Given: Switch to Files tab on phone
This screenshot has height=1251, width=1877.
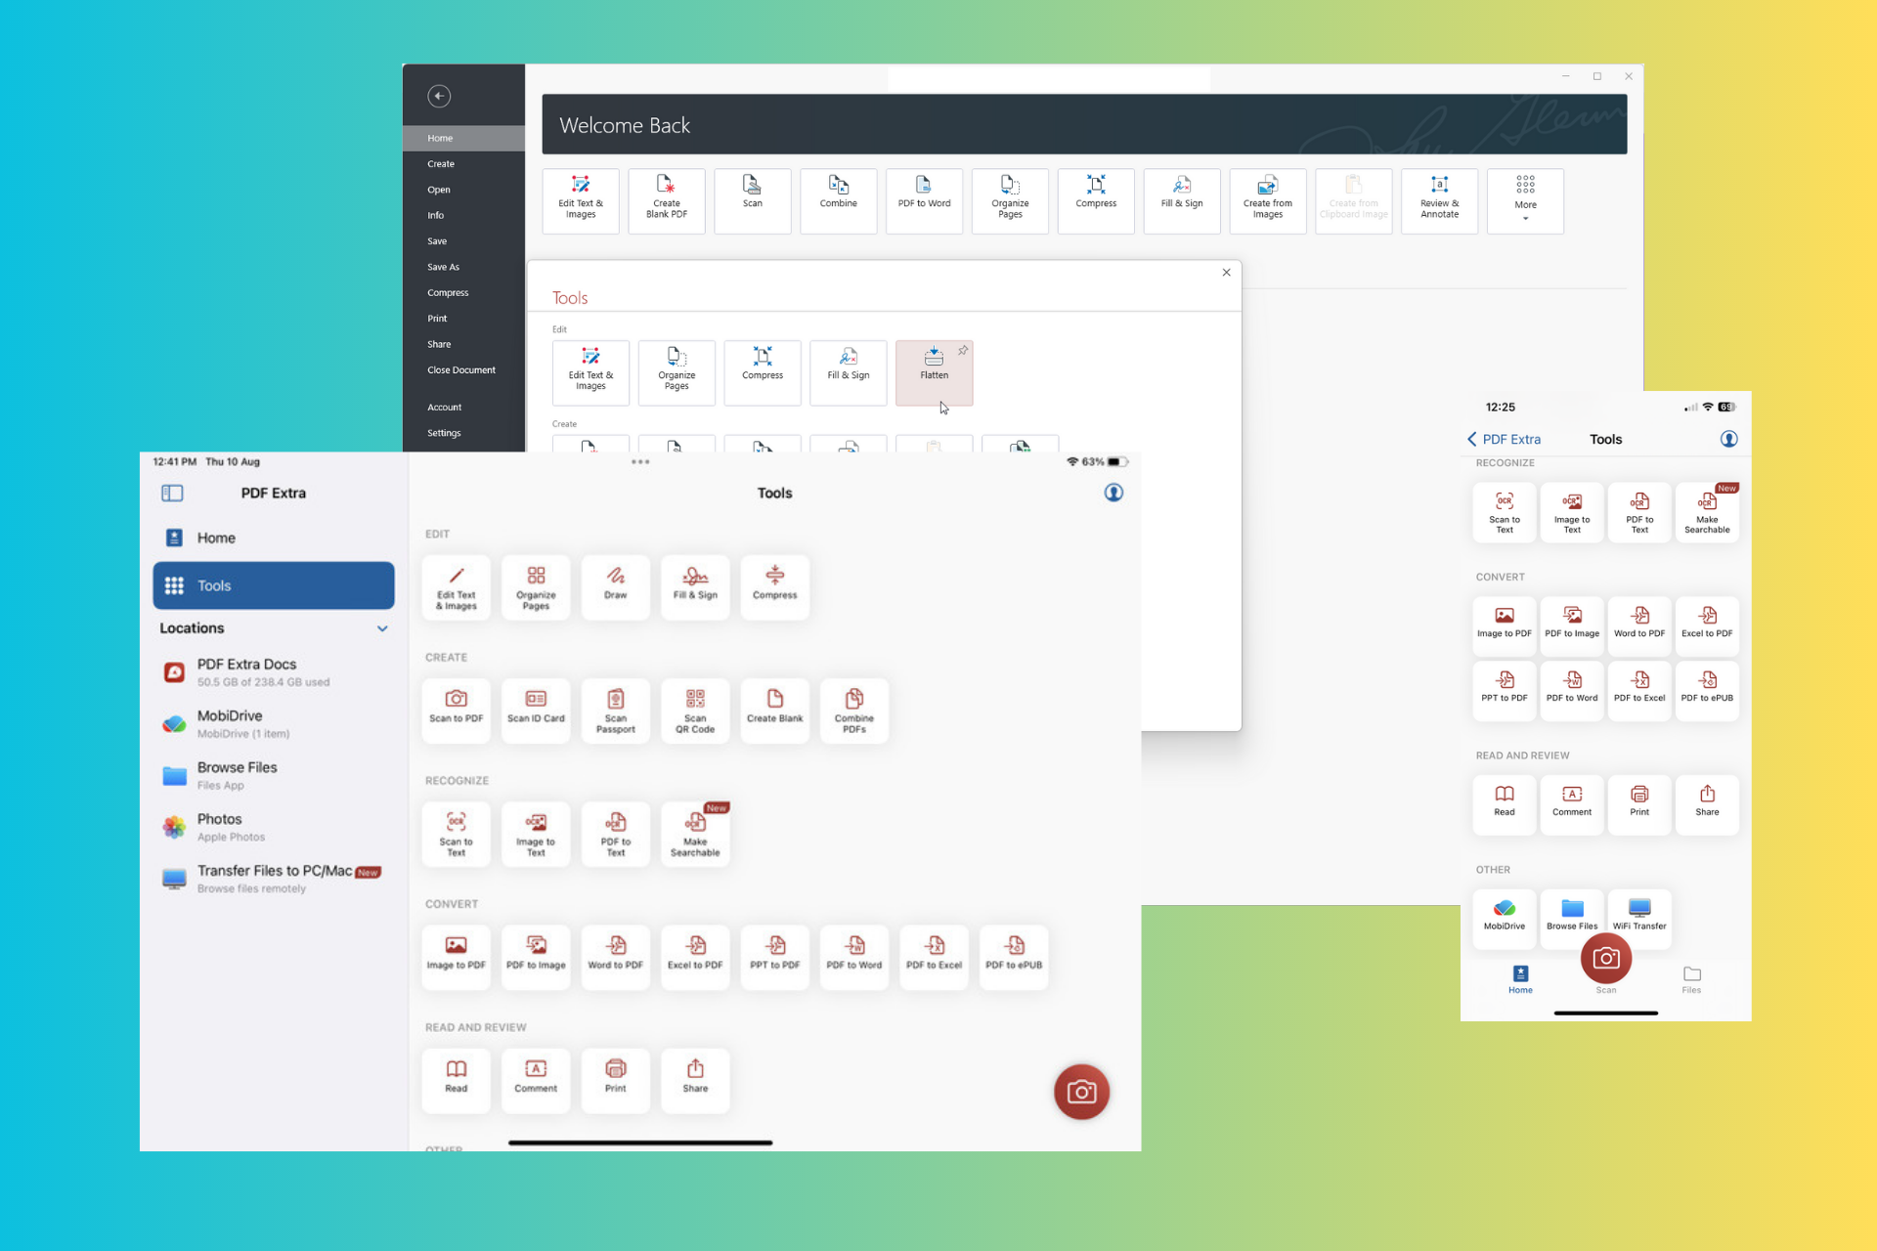Looking at the screenshot, I should click(x=1691, y=979).
